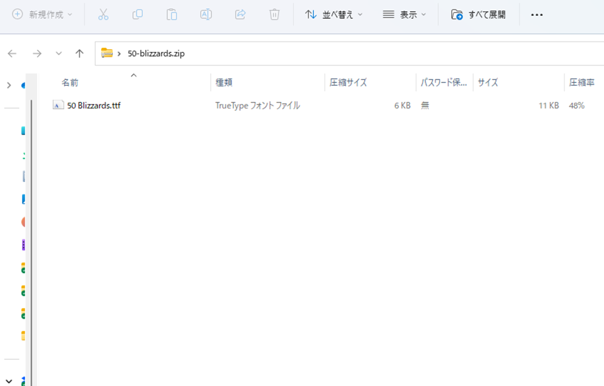Screen dimensions: 604x386
Task: Click the Paste clipboard icon
Action: point(172,14)
